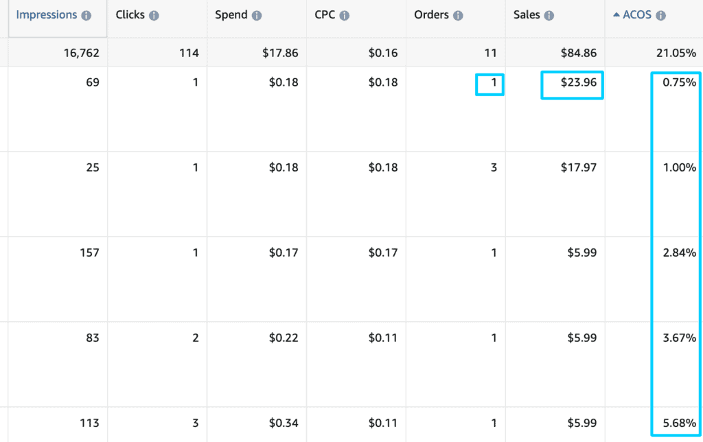Viewport: 703px width, 442px height.
Task: Click the total spend value $17.86
Action: 280,53
